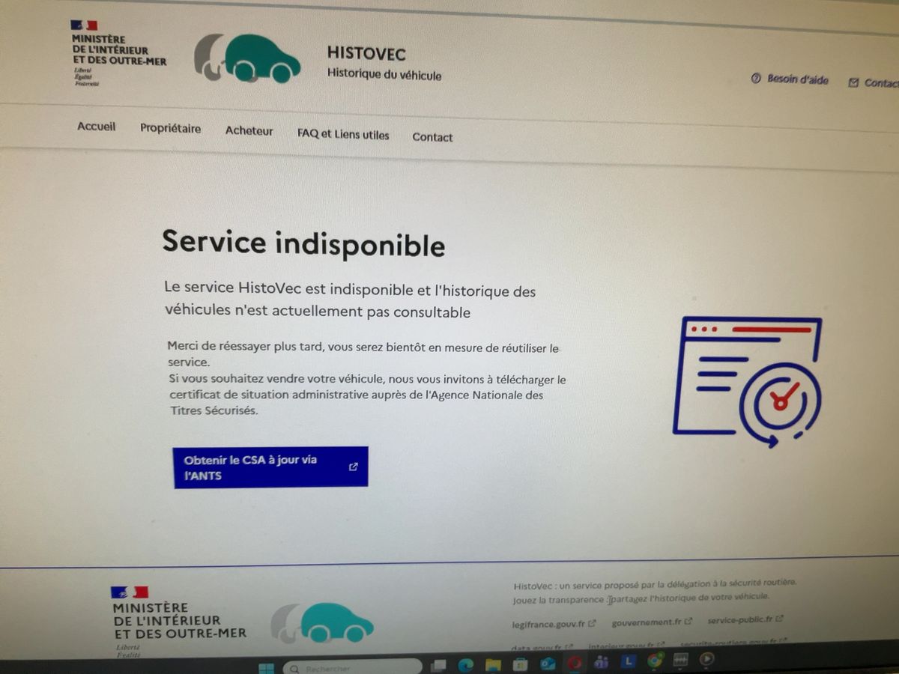Image resolution: width=899 pixels, height=674 pixels.
Task: Open the gouvernement.fr footer link
Action: [652, 622]
